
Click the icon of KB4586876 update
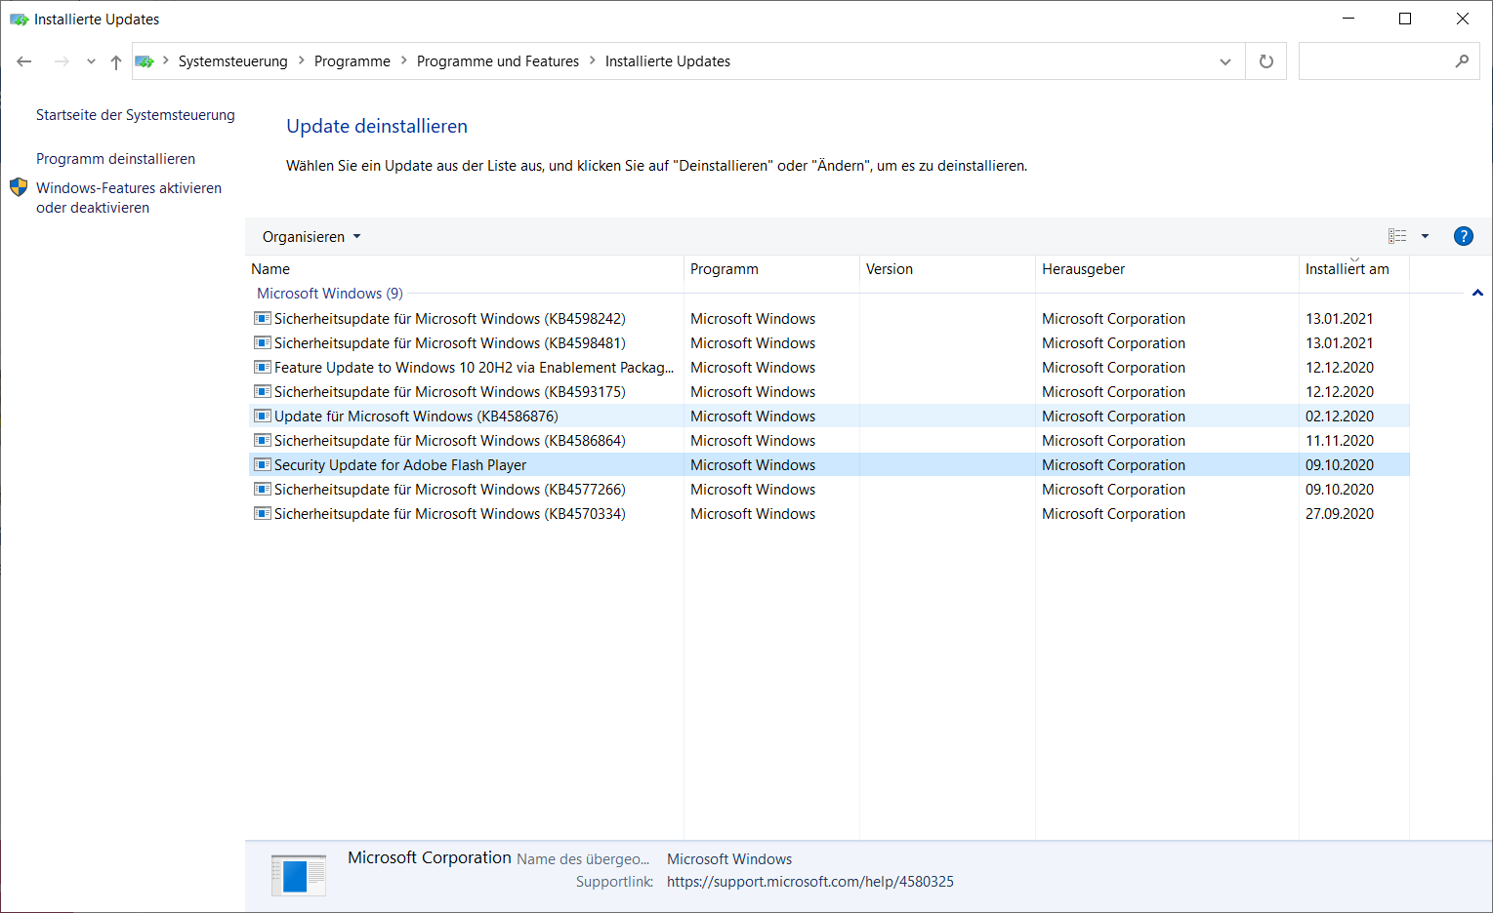click(262, 416)
